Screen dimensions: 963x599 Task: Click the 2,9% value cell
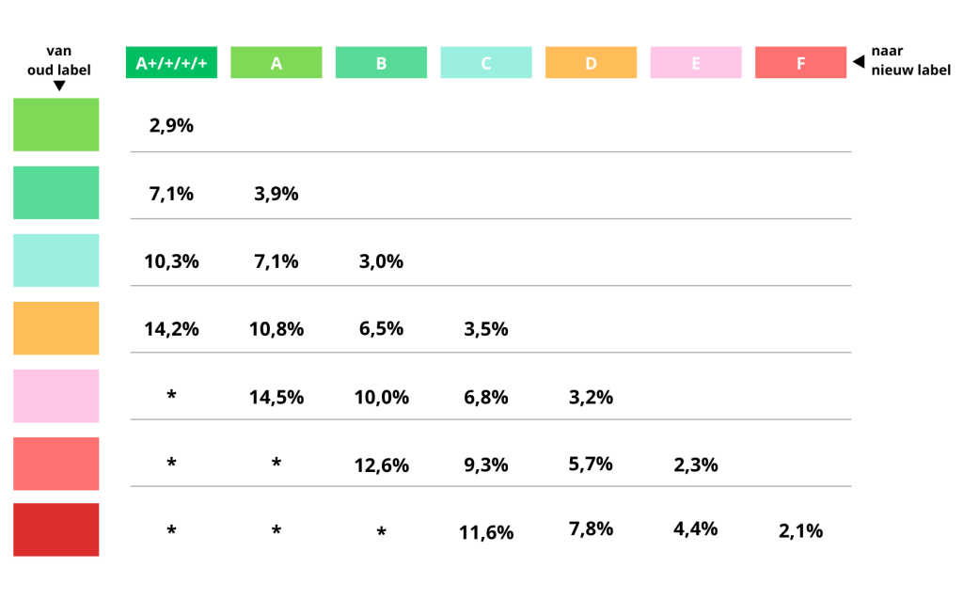[171, 125]
